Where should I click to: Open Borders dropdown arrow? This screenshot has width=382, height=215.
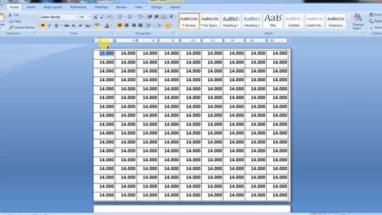coord(172,25)
